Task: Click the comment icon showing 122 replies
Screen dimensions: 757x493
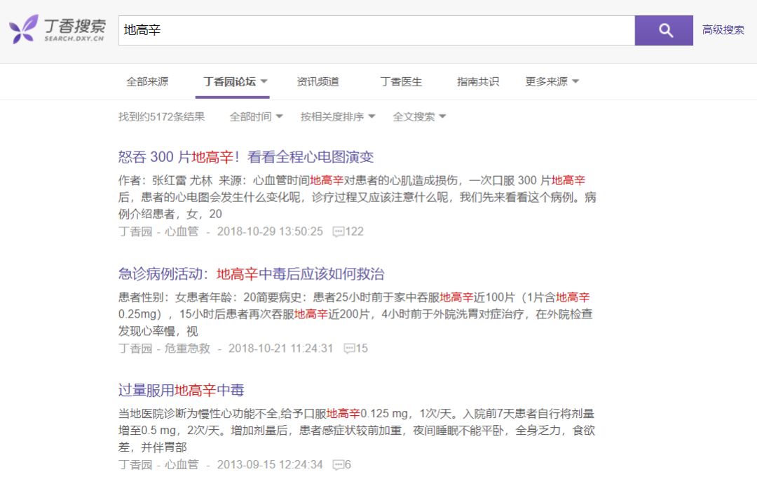Action: click(x=339, y=231)
